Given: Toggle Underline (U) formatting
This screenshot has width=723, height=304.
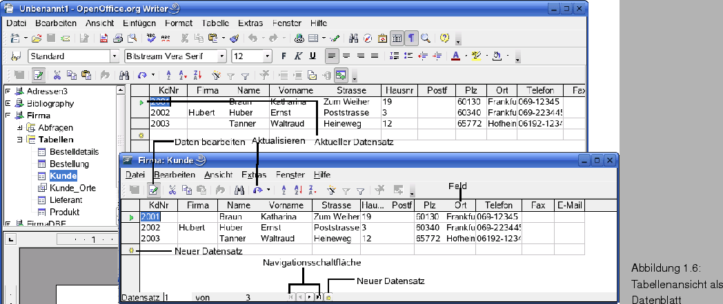Looking at the screenshot, I should pyautogui.click(x=313, y=56).
